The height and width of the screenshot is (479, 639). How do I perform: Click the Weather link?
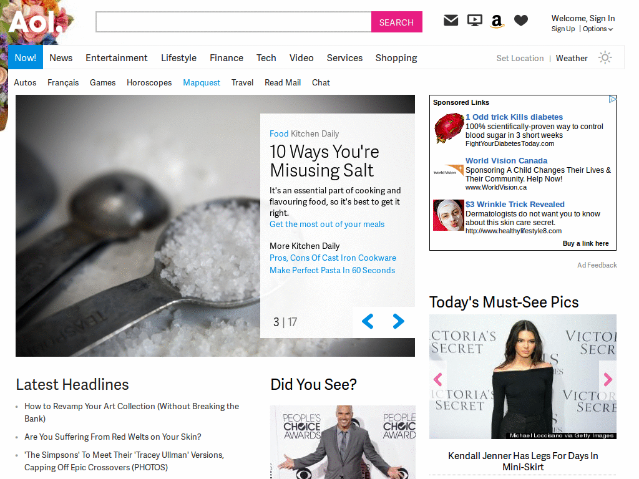pos(572,58)
